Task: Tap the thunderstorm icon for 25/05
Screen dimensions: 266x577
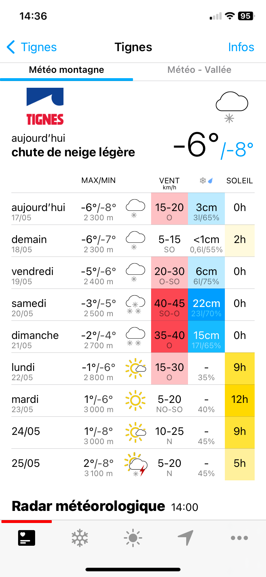Action: click(136, 464)
